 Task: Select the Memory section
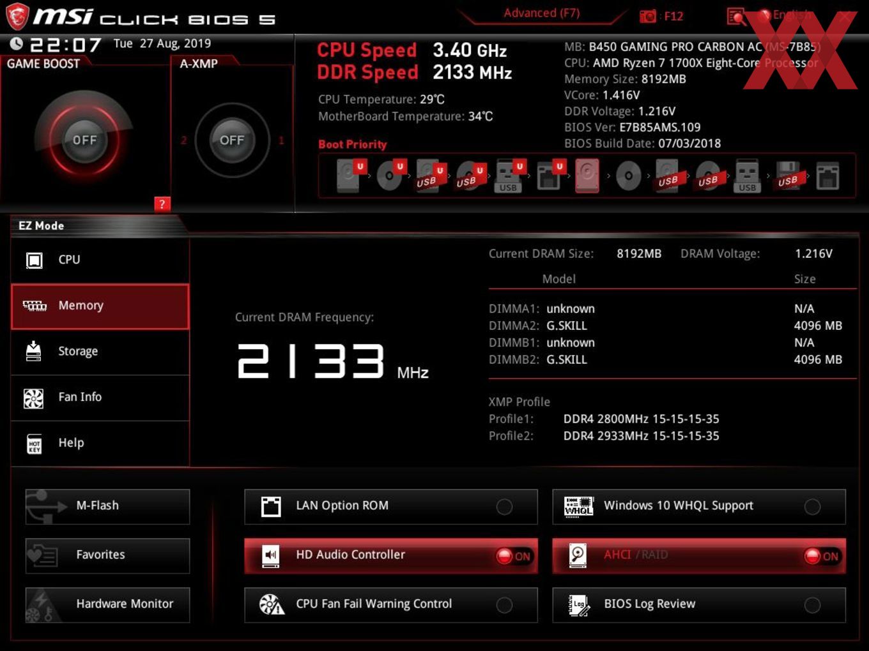click(x=100, y=306)
